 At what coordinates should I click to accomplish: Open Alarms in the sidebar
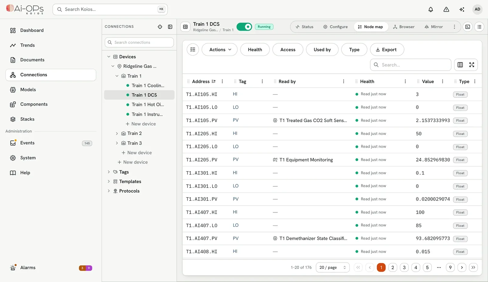click(51, 268)
